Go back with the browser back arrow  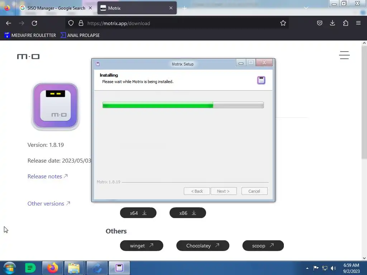point(9,23)
